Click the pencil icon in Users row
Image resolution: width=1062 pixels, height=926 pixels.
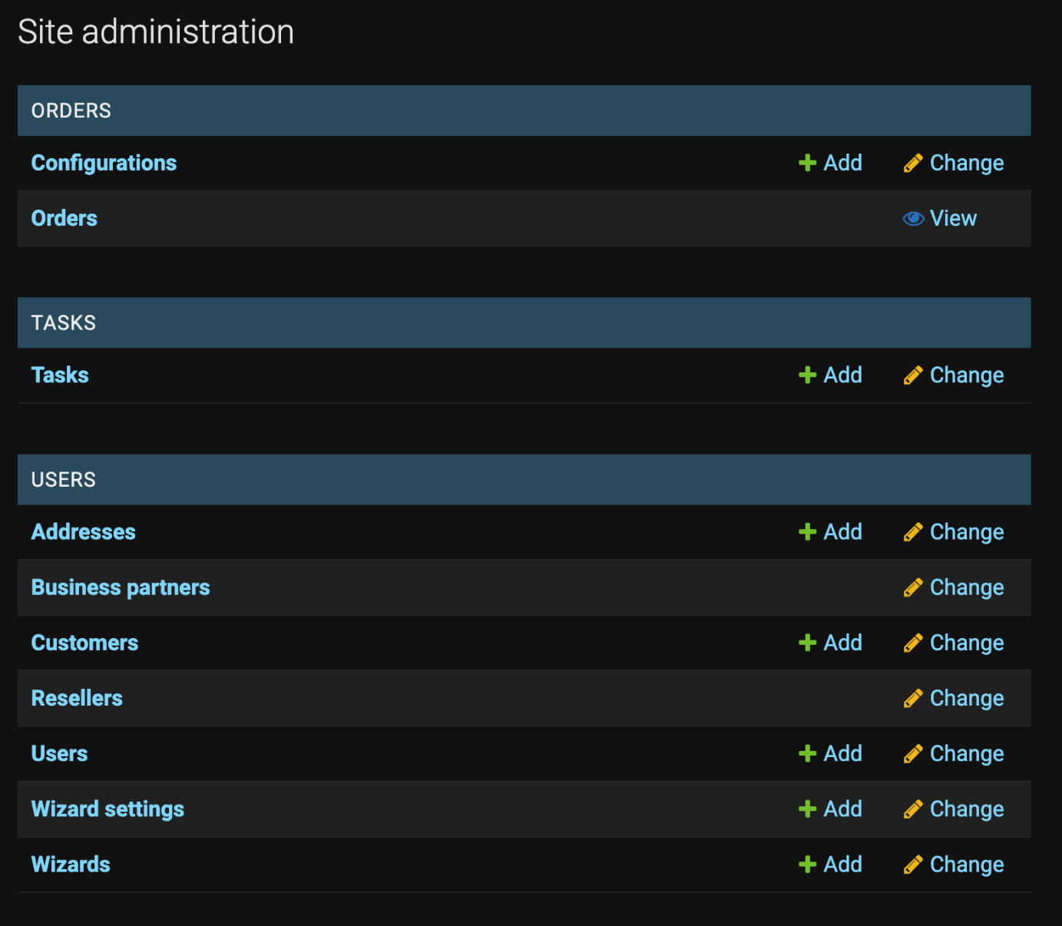tap(913, 753)
